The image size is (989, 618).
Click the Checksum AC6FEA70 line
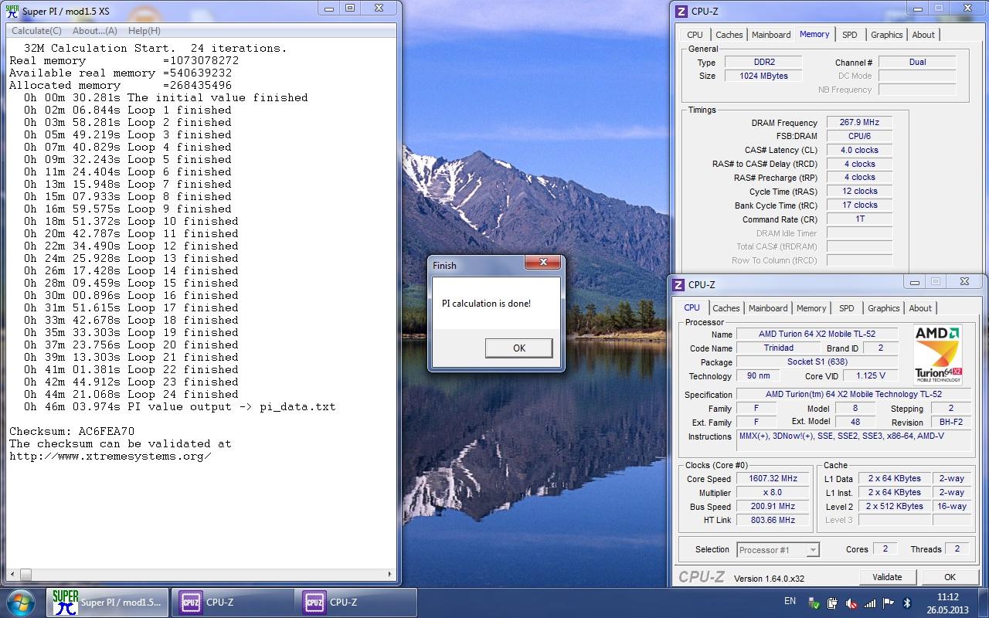[x=72, y=431]
